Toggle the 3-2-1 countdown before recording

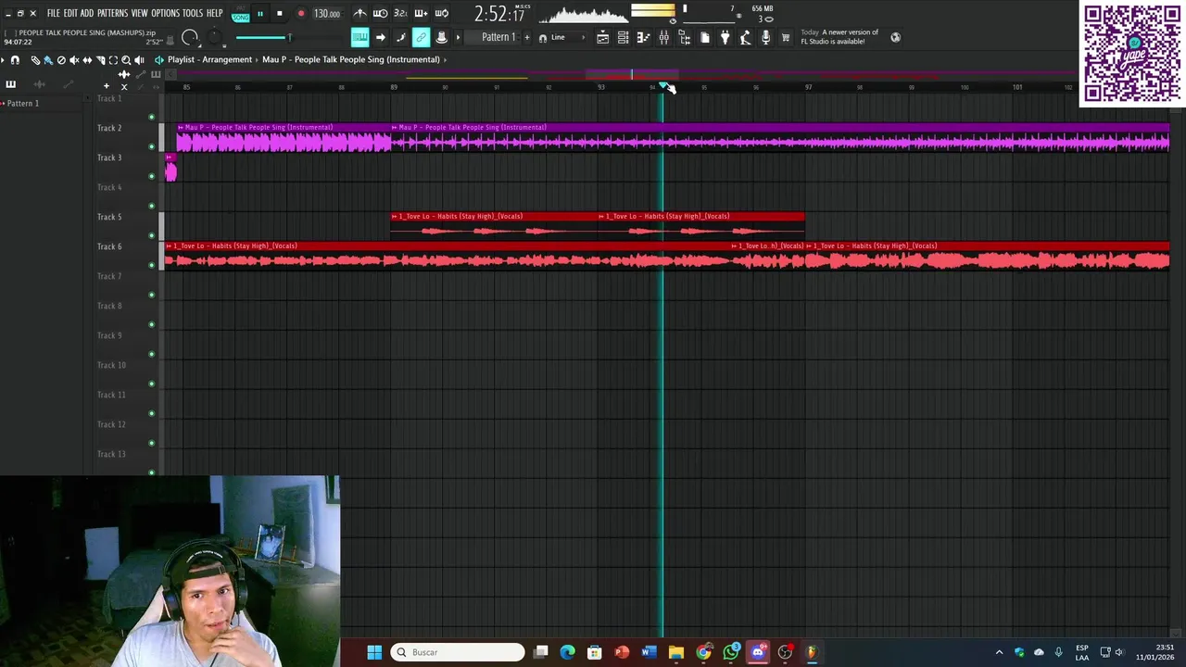pos(400,14)
